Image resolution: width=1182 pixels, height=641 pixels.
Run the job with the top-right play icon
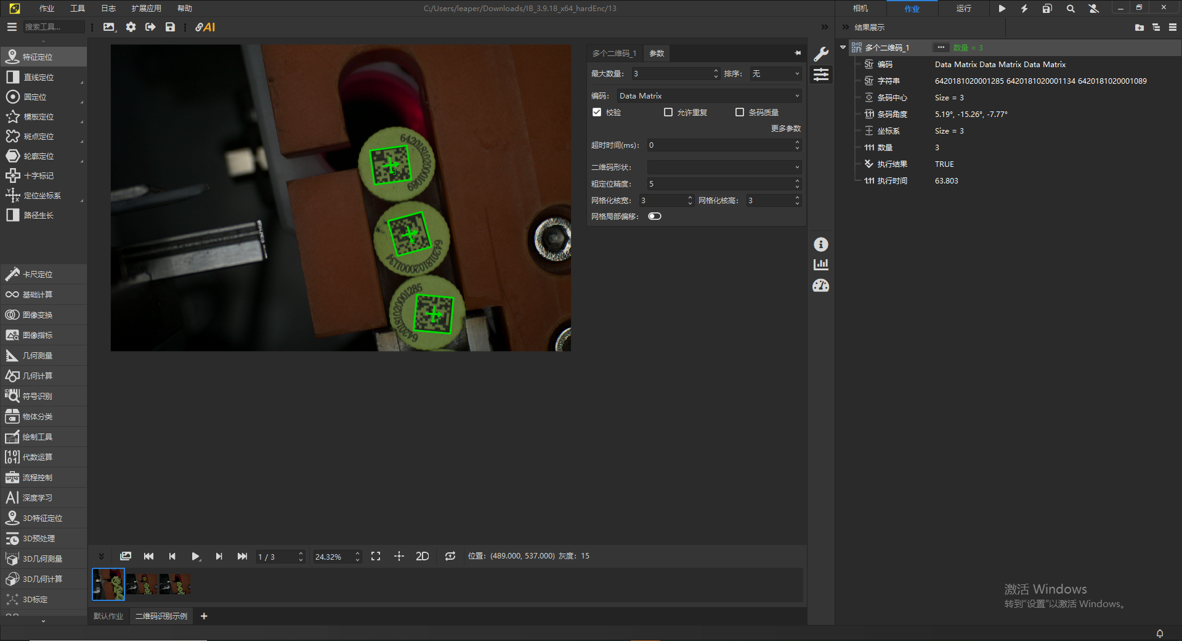click(1002, 9)
